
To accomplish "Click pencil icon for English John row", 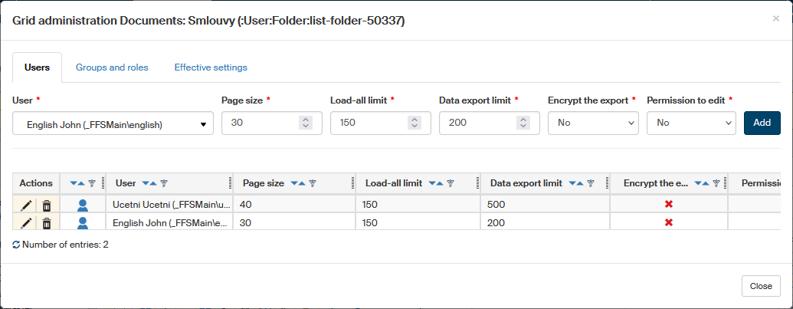I will tap(26, 222).
